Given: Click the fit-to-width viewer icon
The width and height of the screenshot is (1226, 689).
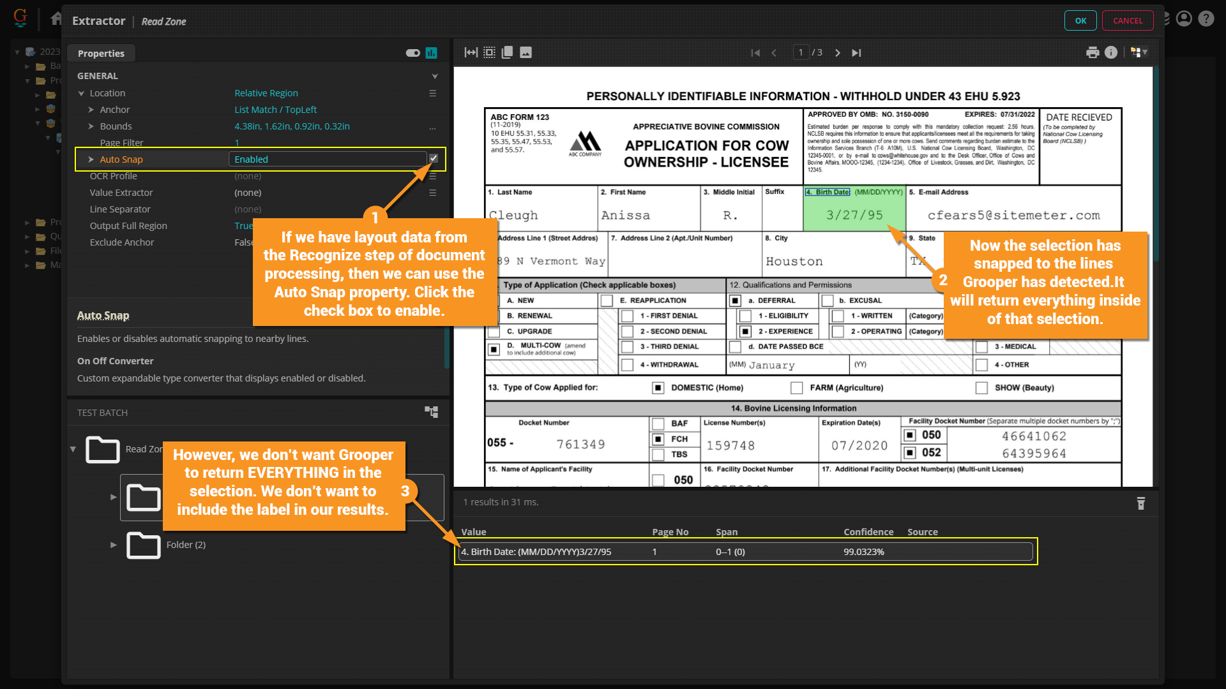Looking at the screenshot, I should click(471, 52).
